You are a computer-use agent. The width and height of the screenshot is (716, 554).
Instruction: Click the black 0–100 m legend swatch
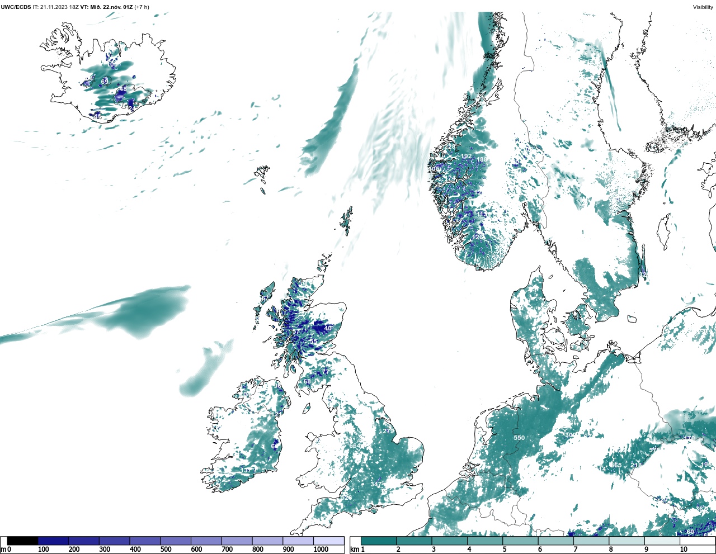tap(23, 541)
